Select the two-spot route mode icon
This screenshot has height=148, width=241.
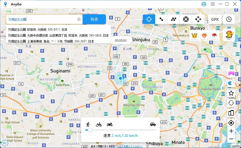pyautogui.click(x=161, y=19)
